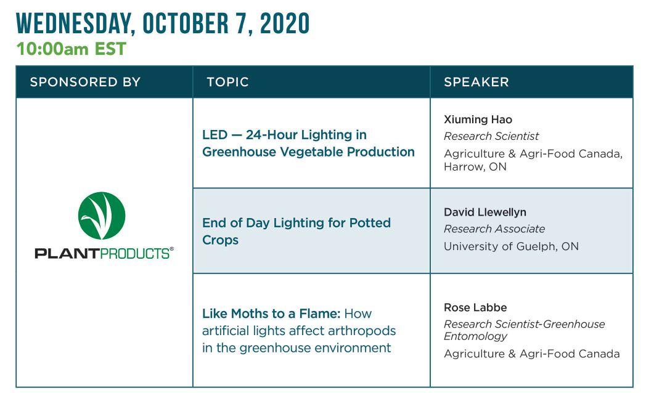Click the PLANTPRODUCTS wordmark text
Viewport: 646px width, 393px height.
coord(104,253)
